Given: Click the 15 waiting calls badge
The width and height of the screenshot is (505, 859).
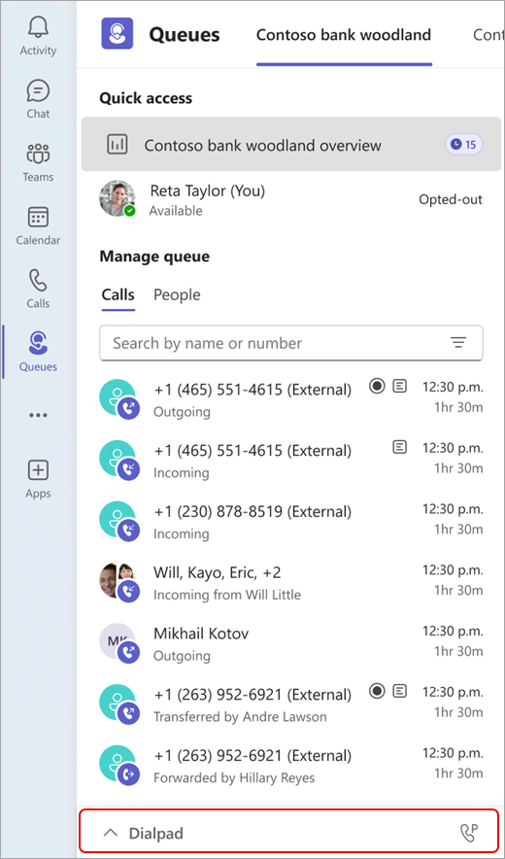Looking at the screenshot, I should [463, 145].
